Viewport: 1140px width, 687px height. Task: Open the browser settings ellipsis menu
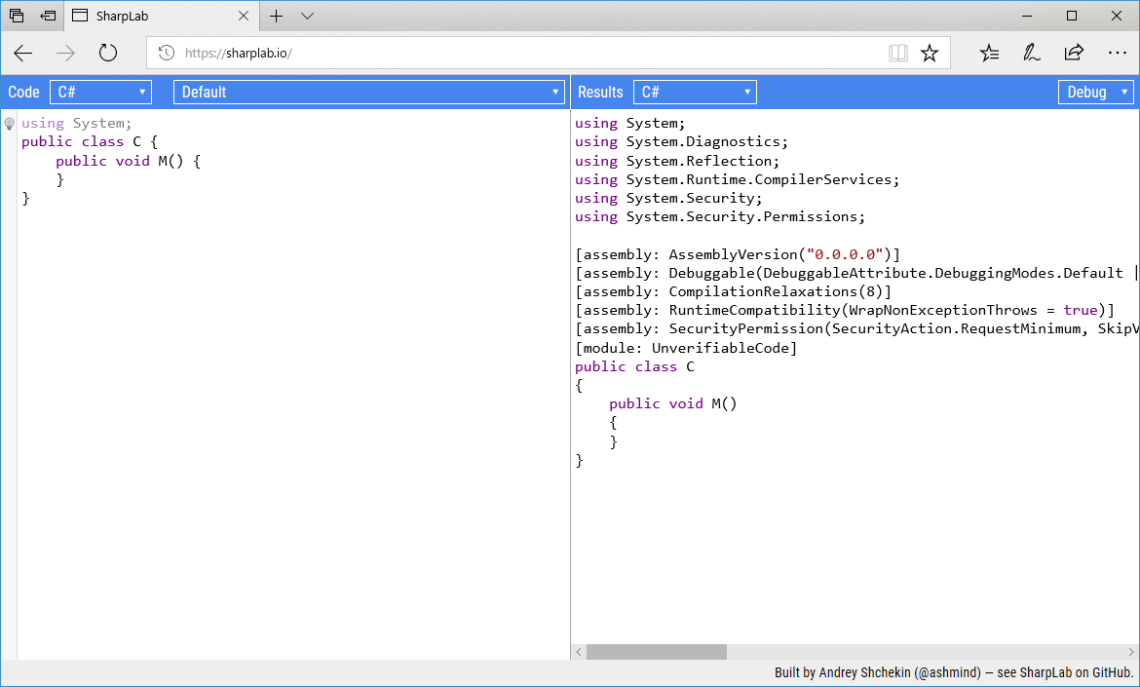1117,53
